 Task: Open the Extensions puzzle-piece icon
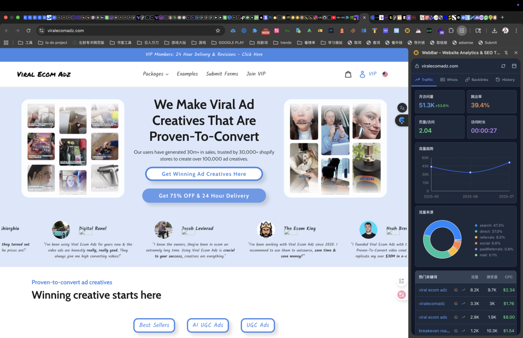(x=451, y=31)
